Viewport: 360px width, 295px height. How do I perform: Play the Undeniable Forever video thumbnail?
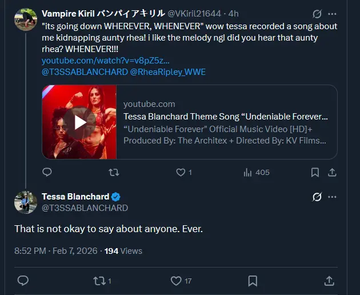click(x=79, y=122)
